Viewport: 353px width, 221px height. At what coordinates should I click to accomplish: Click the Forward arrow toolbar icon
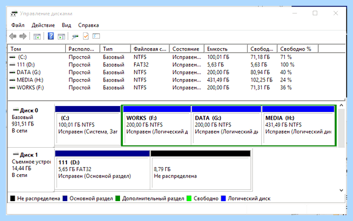click(x=23, y=36)
